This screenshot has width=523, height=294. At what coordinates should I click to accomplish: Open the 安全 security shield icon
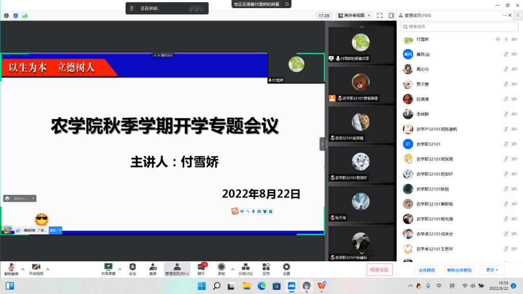[132, 267]
